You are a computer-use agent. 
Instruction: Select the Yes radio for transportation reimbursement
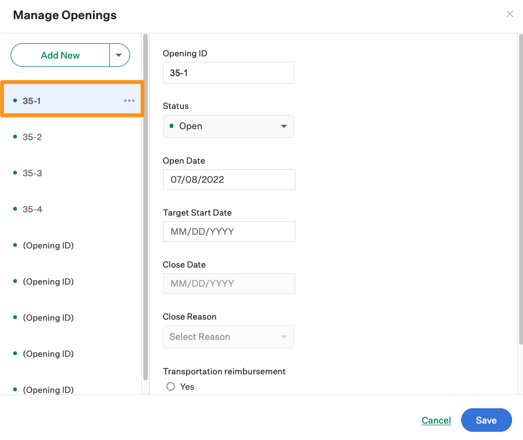click(170, 386)
